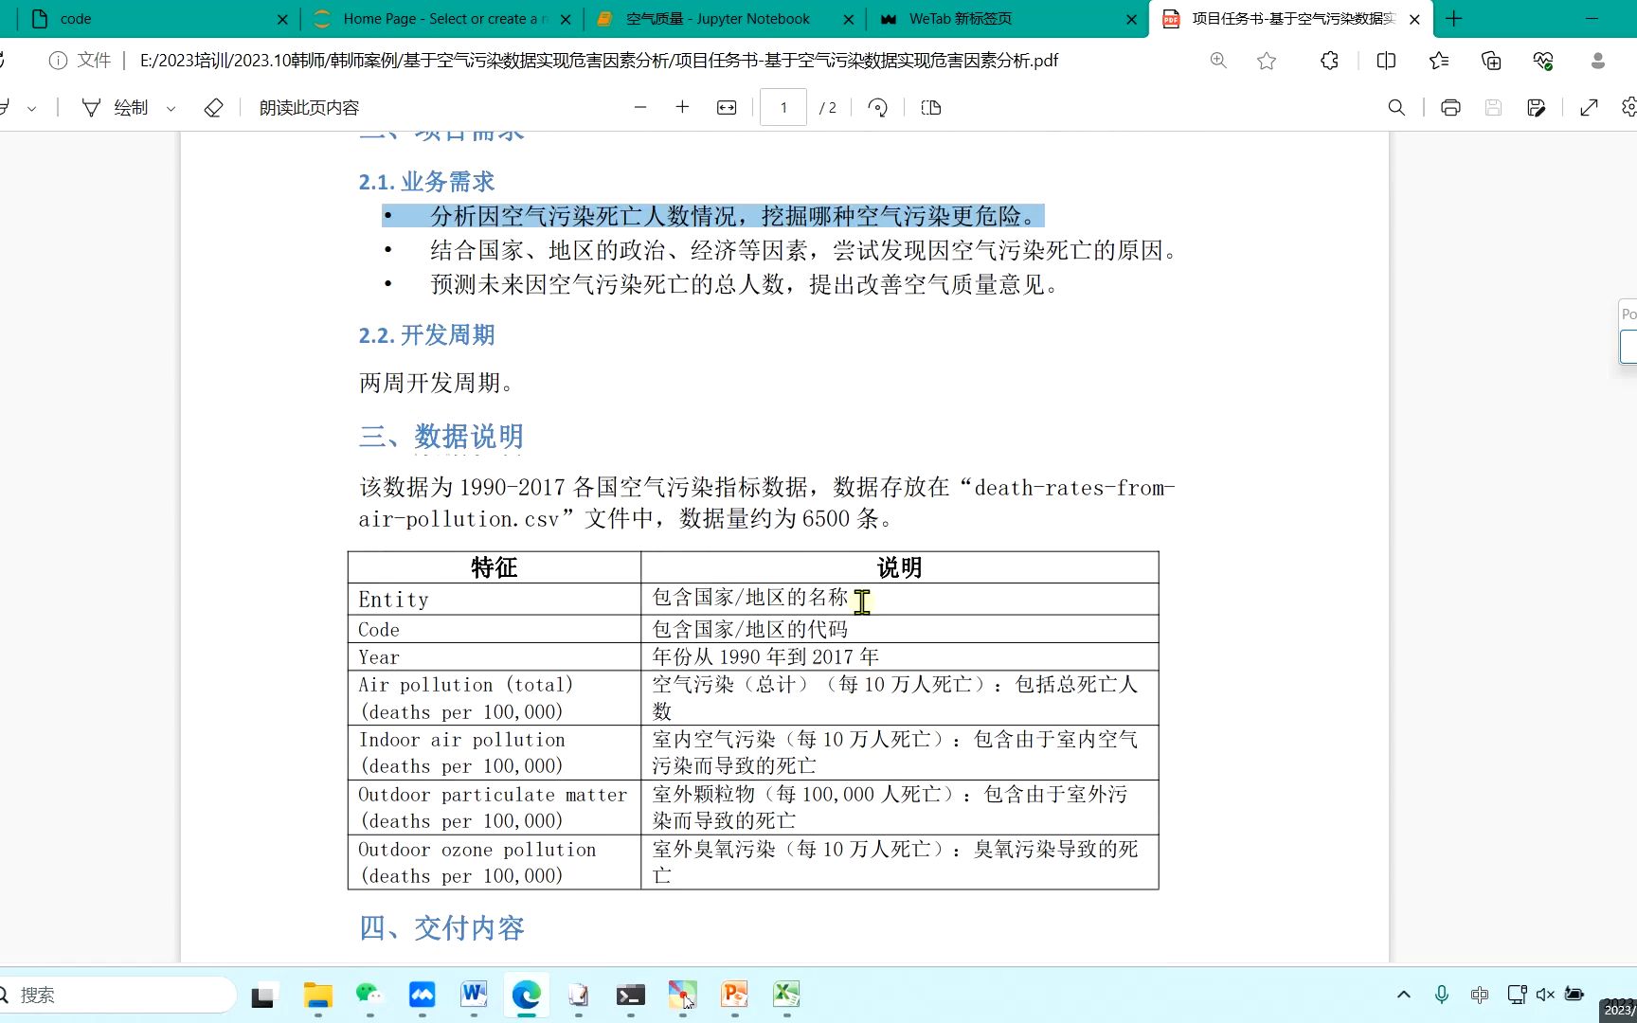Open Word from taskbar

click(474, 995)
